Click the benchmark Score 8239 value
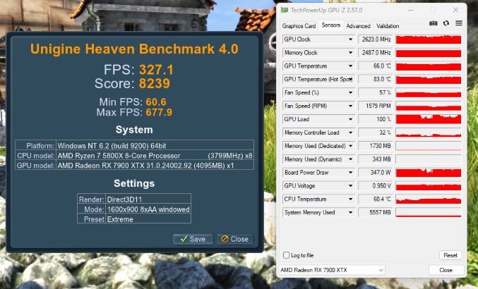 point(154,83)
